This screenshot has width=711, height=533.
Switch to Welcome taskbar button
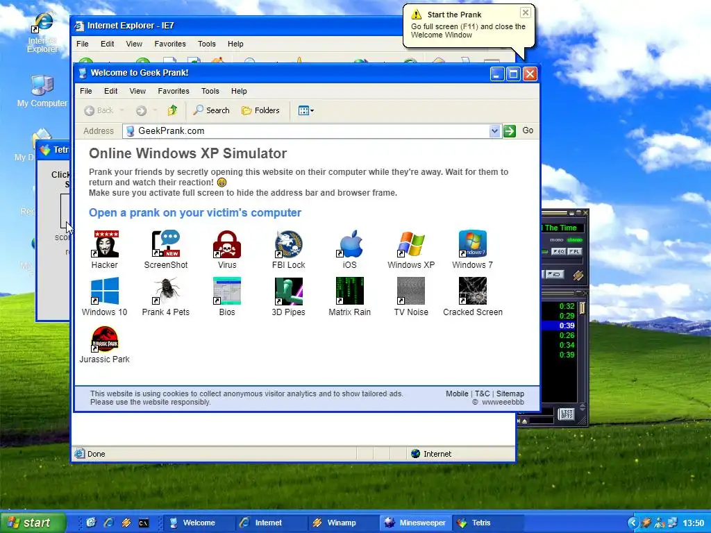[198, 523]
